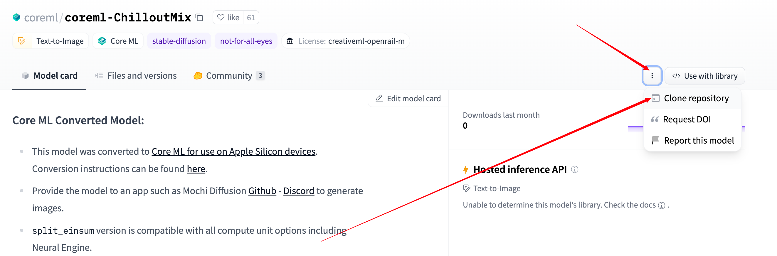
Task: Click Edit model card button
Action: coord(408,99)
